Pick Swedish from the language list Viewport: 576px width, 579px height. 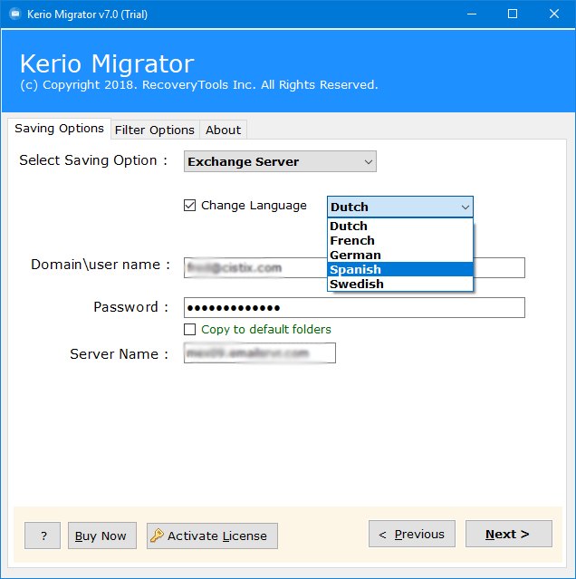pyautogui.click(x=400, y=284)
